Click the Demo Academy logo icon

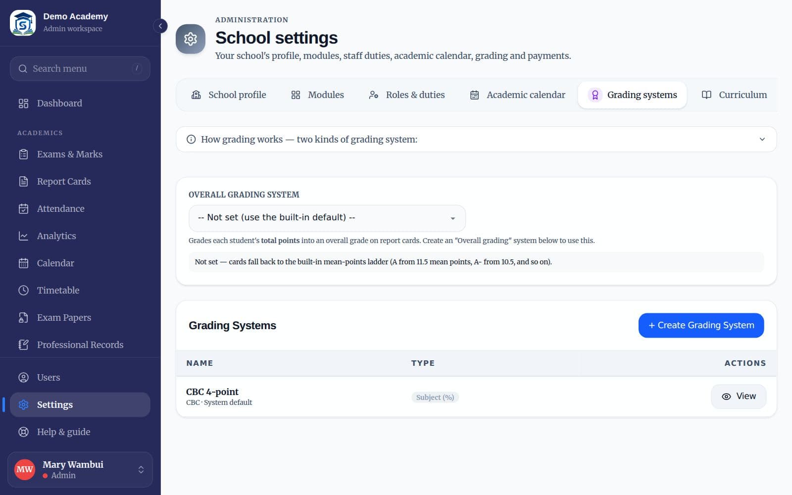[23, 23]
